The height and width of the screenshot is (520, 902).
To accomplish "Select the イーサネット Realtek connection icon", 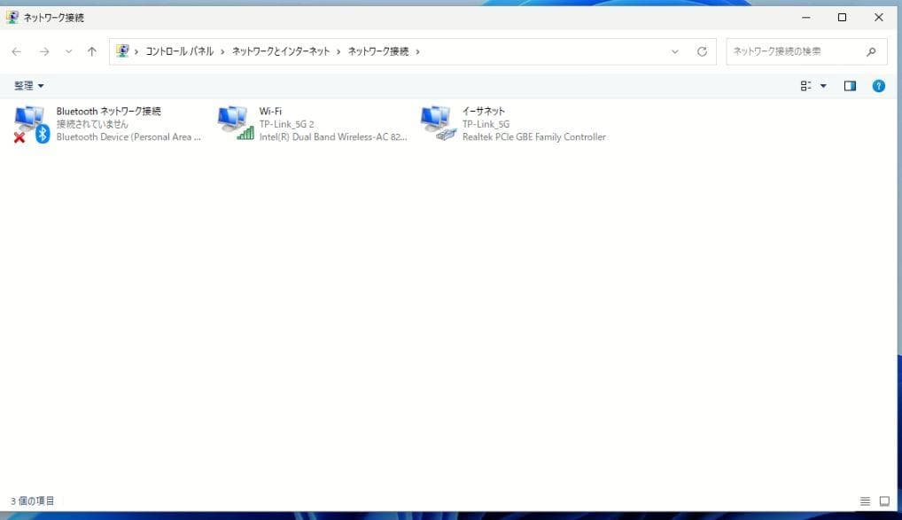I will coord(439,122).
